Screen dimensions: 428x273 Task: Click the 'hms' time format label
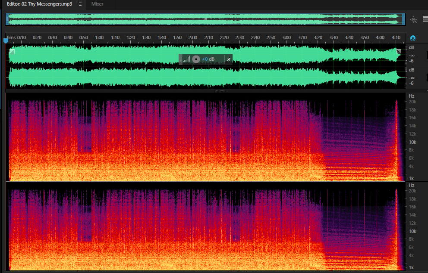tap(11, 37)
